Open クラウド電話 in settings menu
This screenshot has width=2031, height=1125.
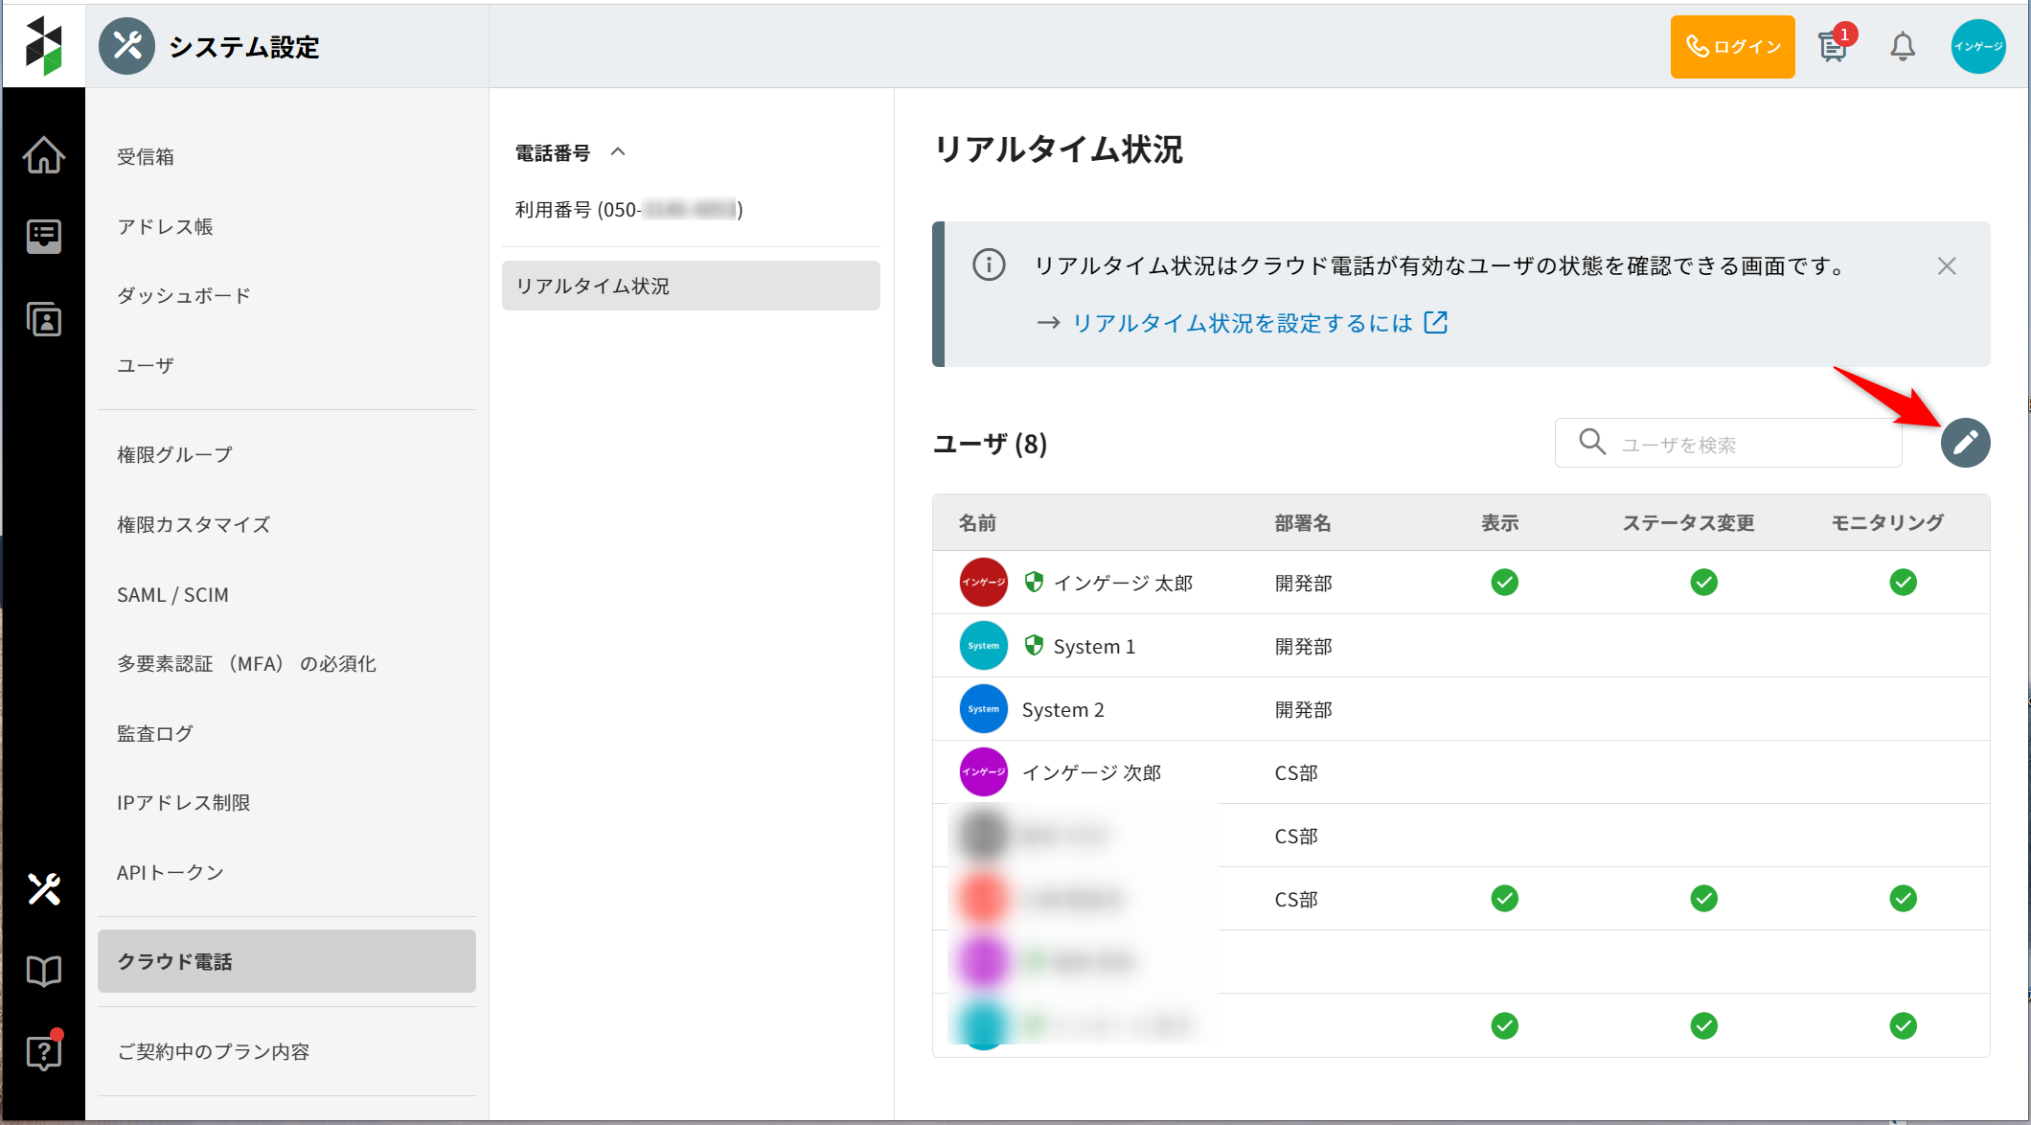click(x=286, y=961)
